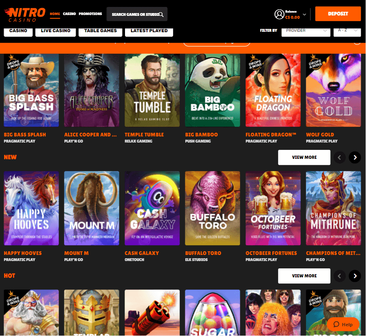Click View More in the Hot section
Screen dimensions: 366x336
pyautogui.click(x=304, y=276)
